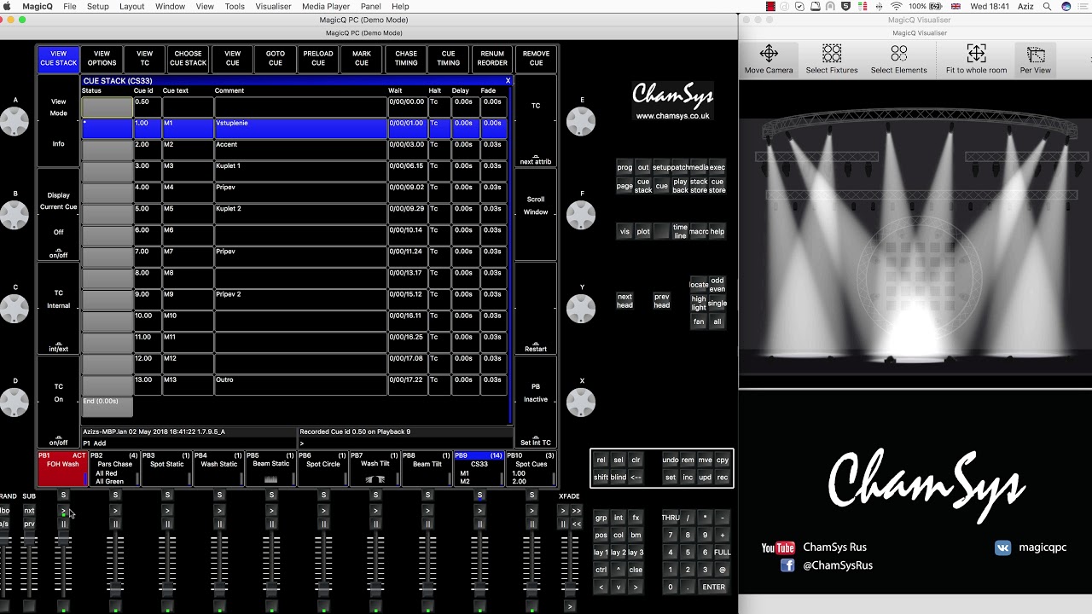Image resolution: width=1092 pixels, height=614 pixels.
Task: Select cue 1.00 Vstuplenie row
Action: coord(295,128)
